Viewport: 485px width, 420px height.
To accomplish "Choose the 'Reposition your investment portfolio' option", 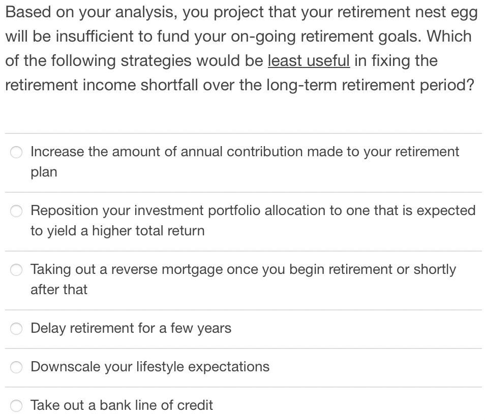I will 16,211.
